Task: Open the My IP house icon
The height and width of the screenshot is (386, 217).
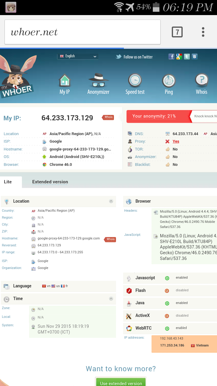Action: point(64,81)
